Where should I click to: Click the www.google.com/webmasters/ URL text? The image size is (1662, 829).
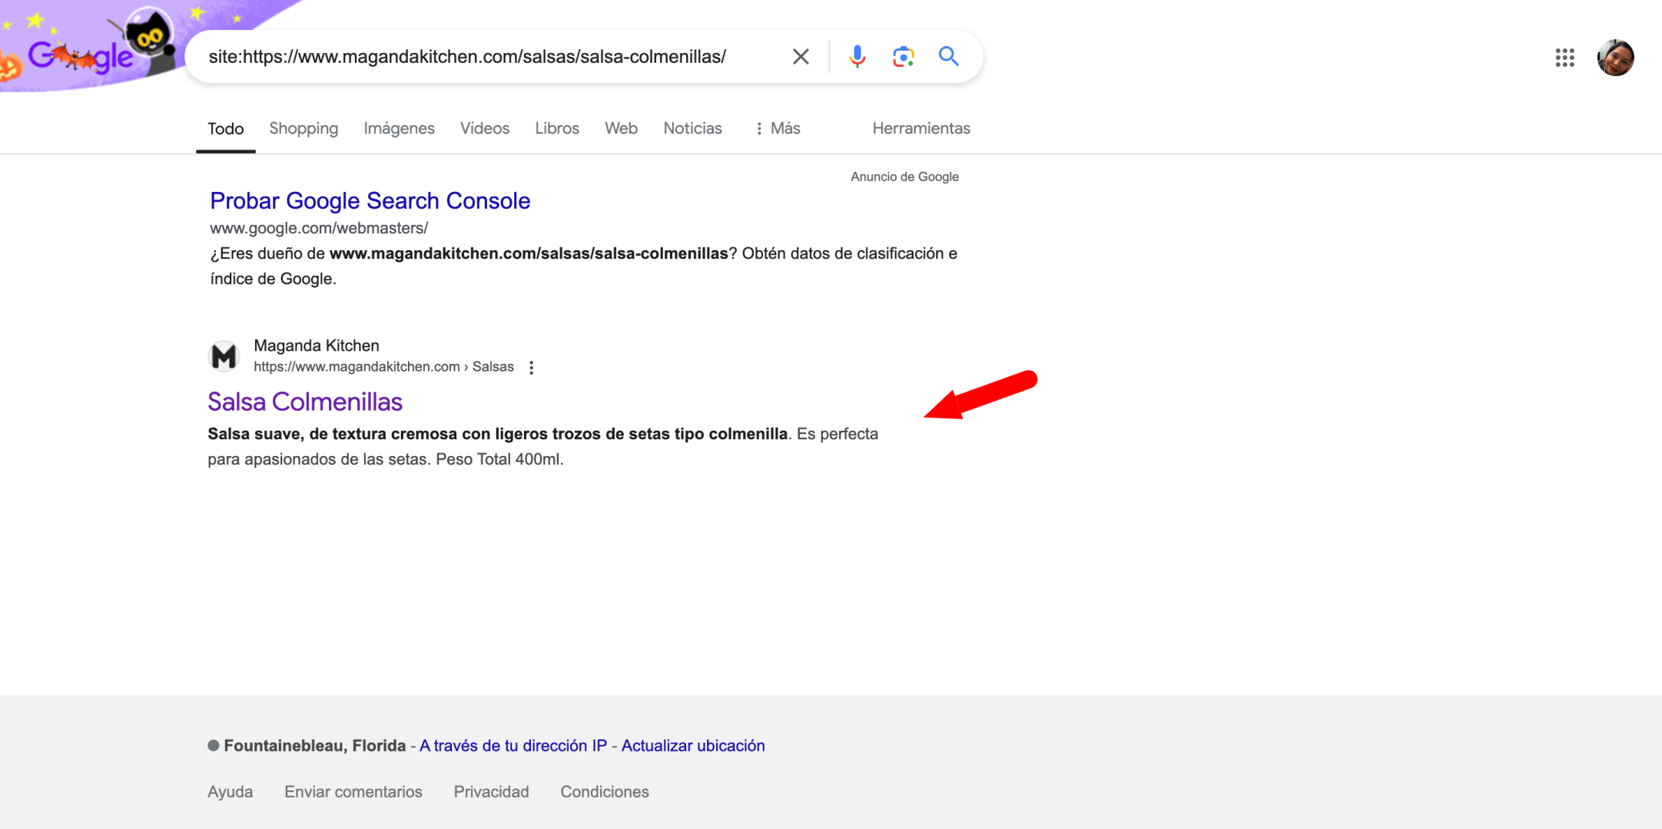tap(319, 229)
